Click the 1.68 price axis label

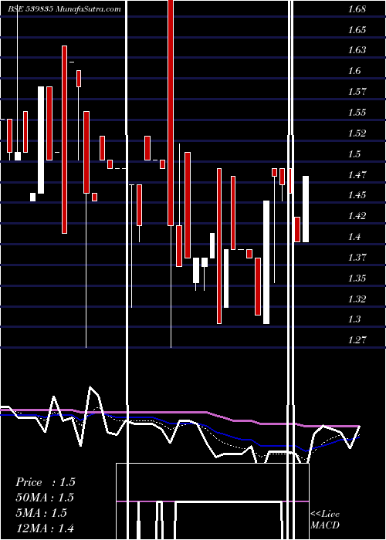pos(357,8)
